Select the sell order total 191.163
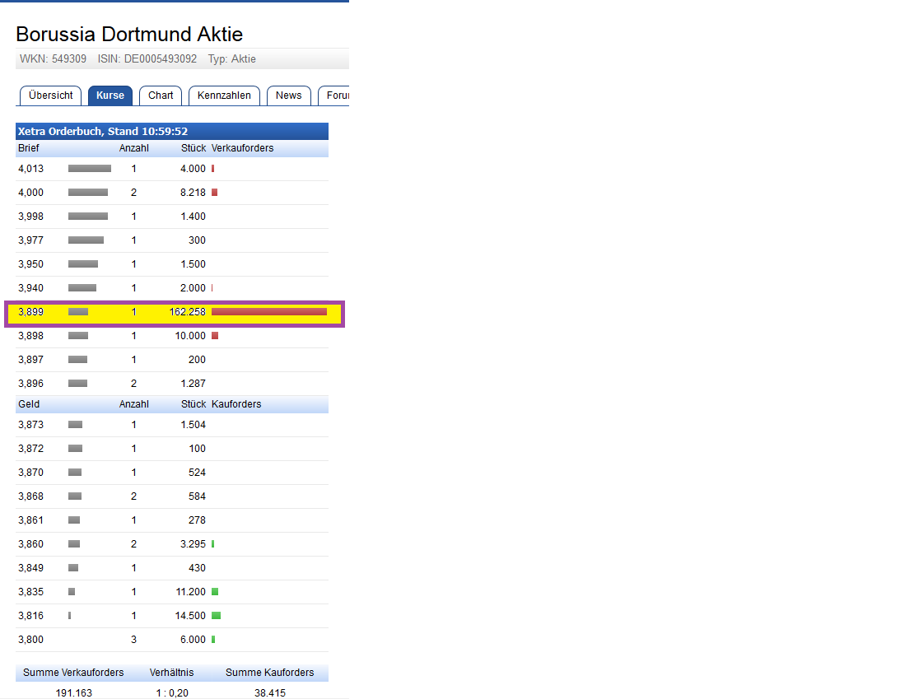Image resolution: width=914 pixels, height=699 pixels. (x=73, y=693)
